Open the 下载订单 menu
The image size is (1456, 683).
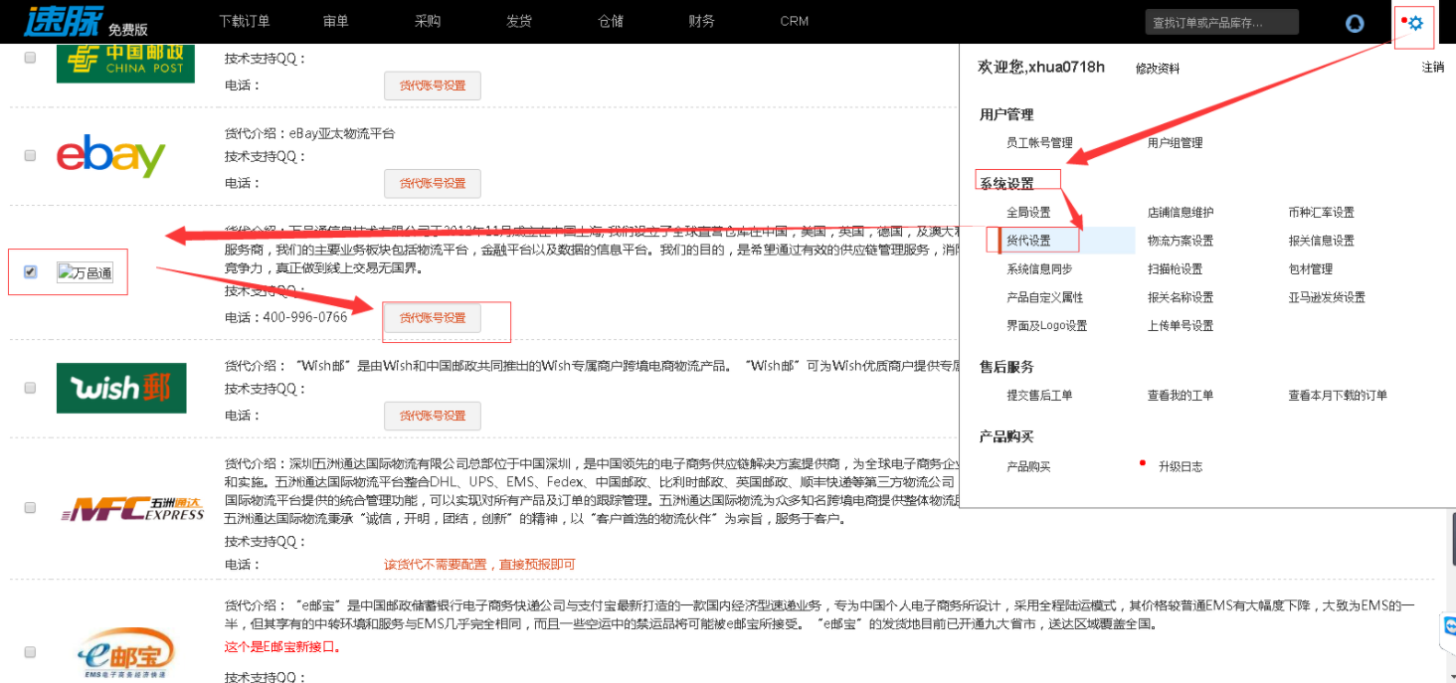[244, 21]
